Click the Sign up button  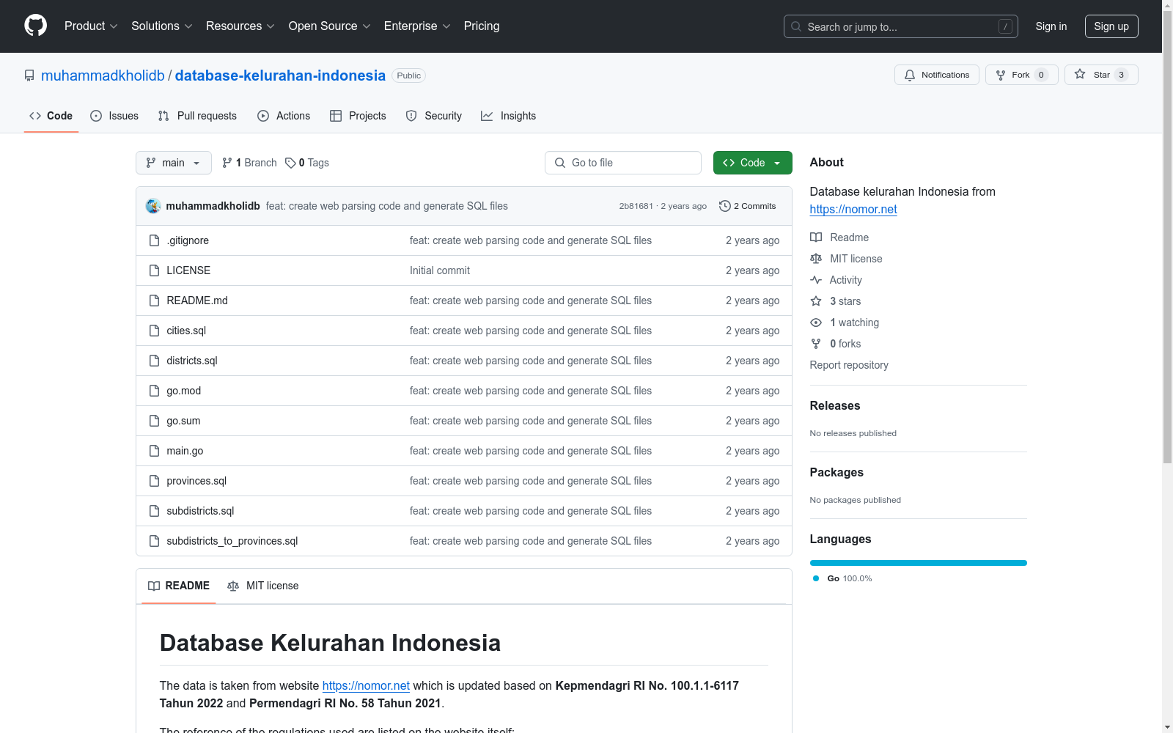[x=1111, y=26]
